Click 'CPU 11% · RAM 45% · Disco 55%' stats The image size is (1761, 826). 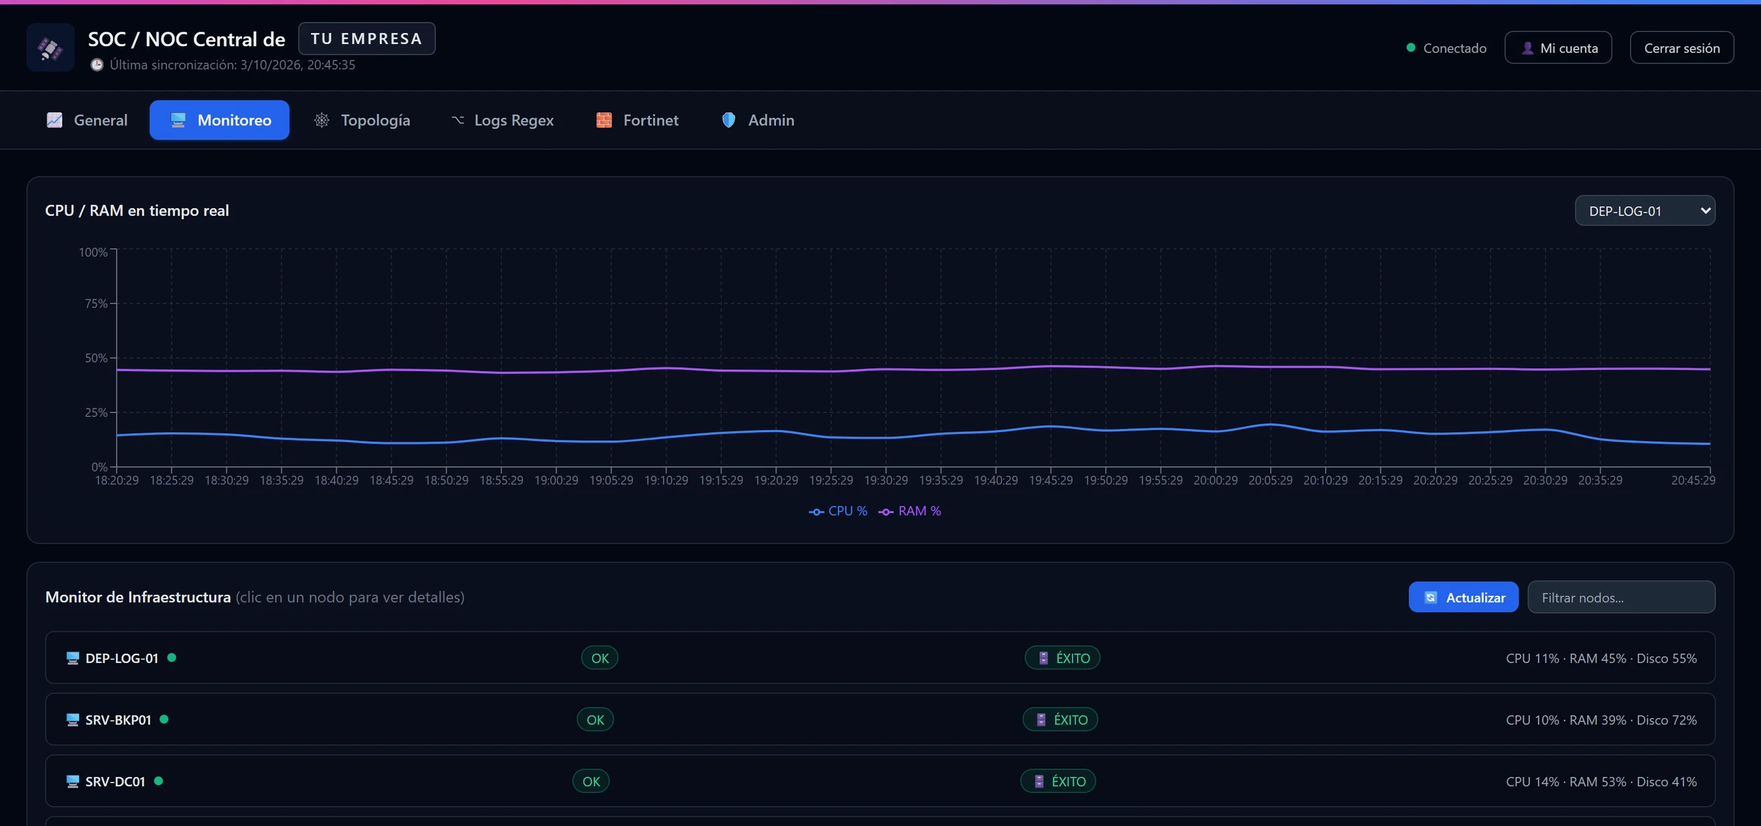tap(1601, 659)
